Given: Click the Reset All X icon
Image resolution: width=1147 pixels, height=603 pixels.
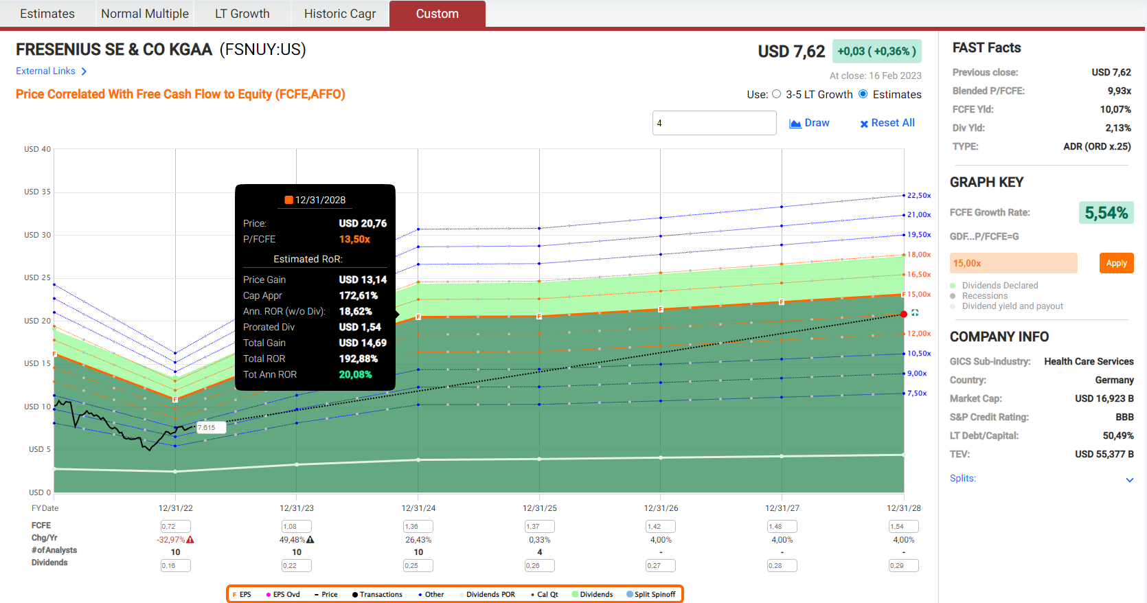Looking at the screenshot, I should coord(864,124).
